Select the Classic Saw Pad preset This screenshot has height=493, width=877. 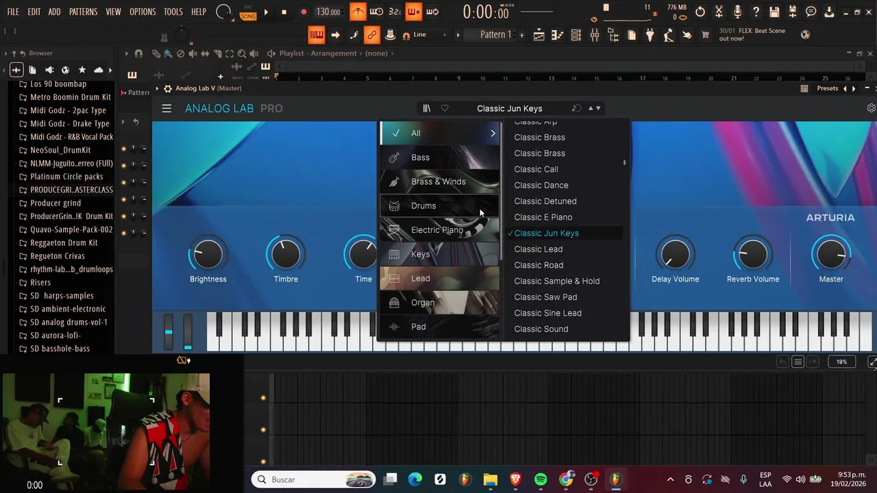pyautogui.click(x=545, y=297)
